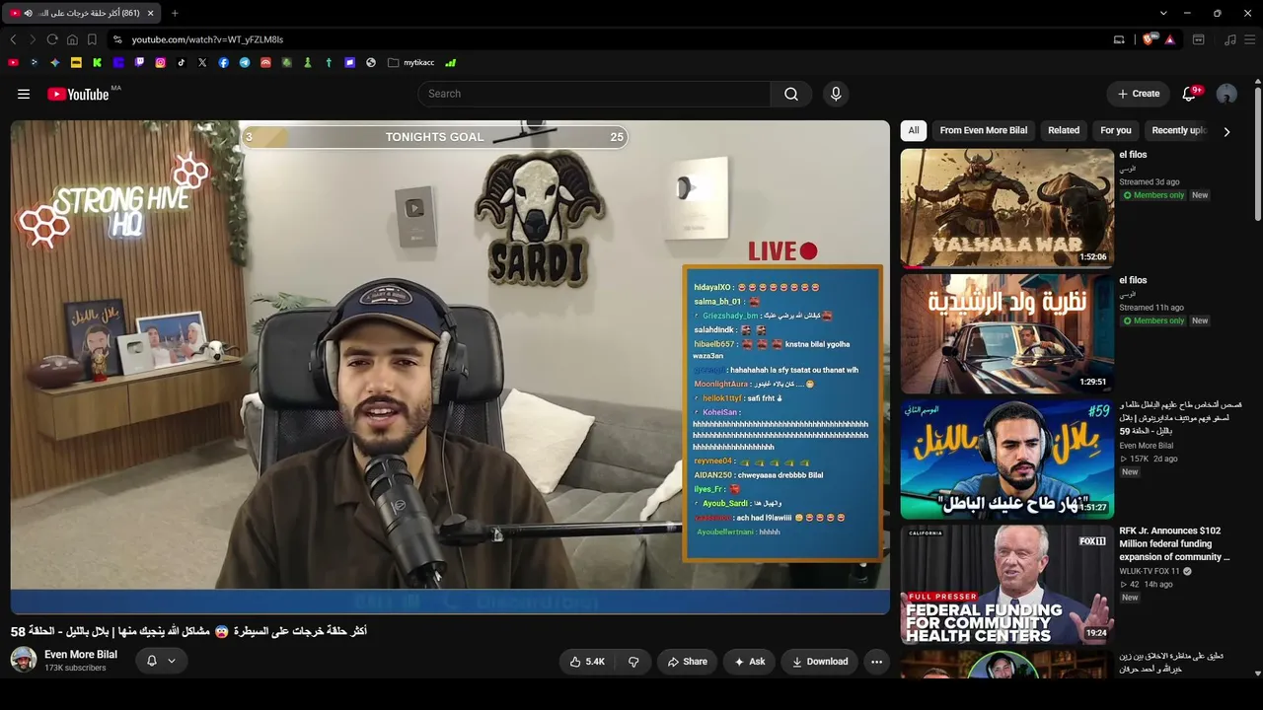Open the Facebook bookmark
This screenshot has width=1263, height=710.
[224, 62]
